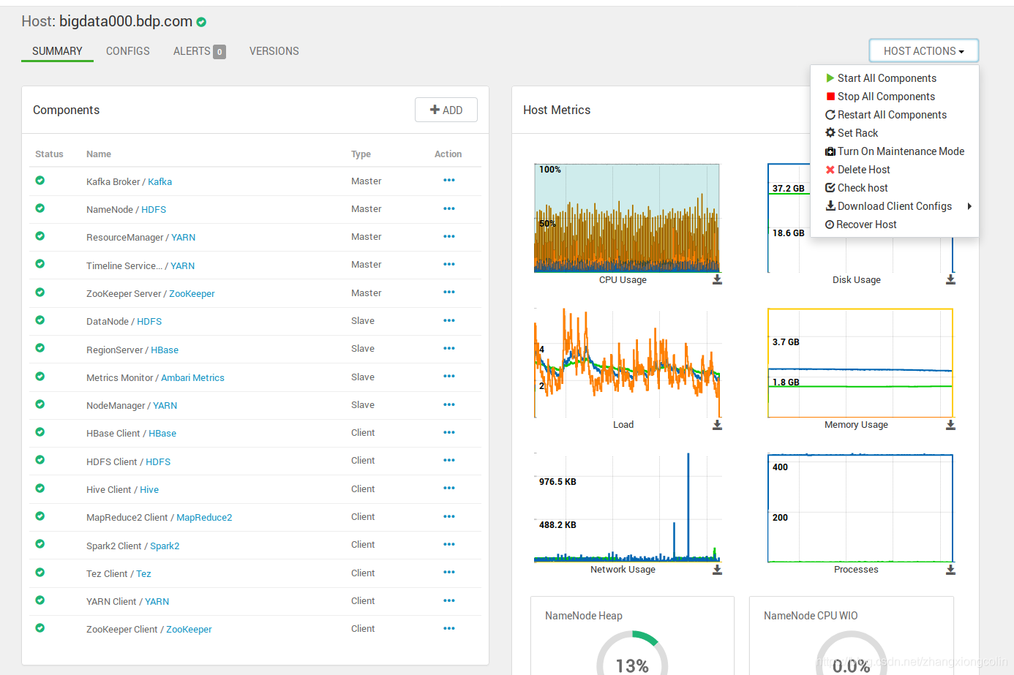Viewport: 1014px width, 675px height.
Task: Click the Kafka Broker green status icon
Action: pyautogui.click(x=40, y=181)
